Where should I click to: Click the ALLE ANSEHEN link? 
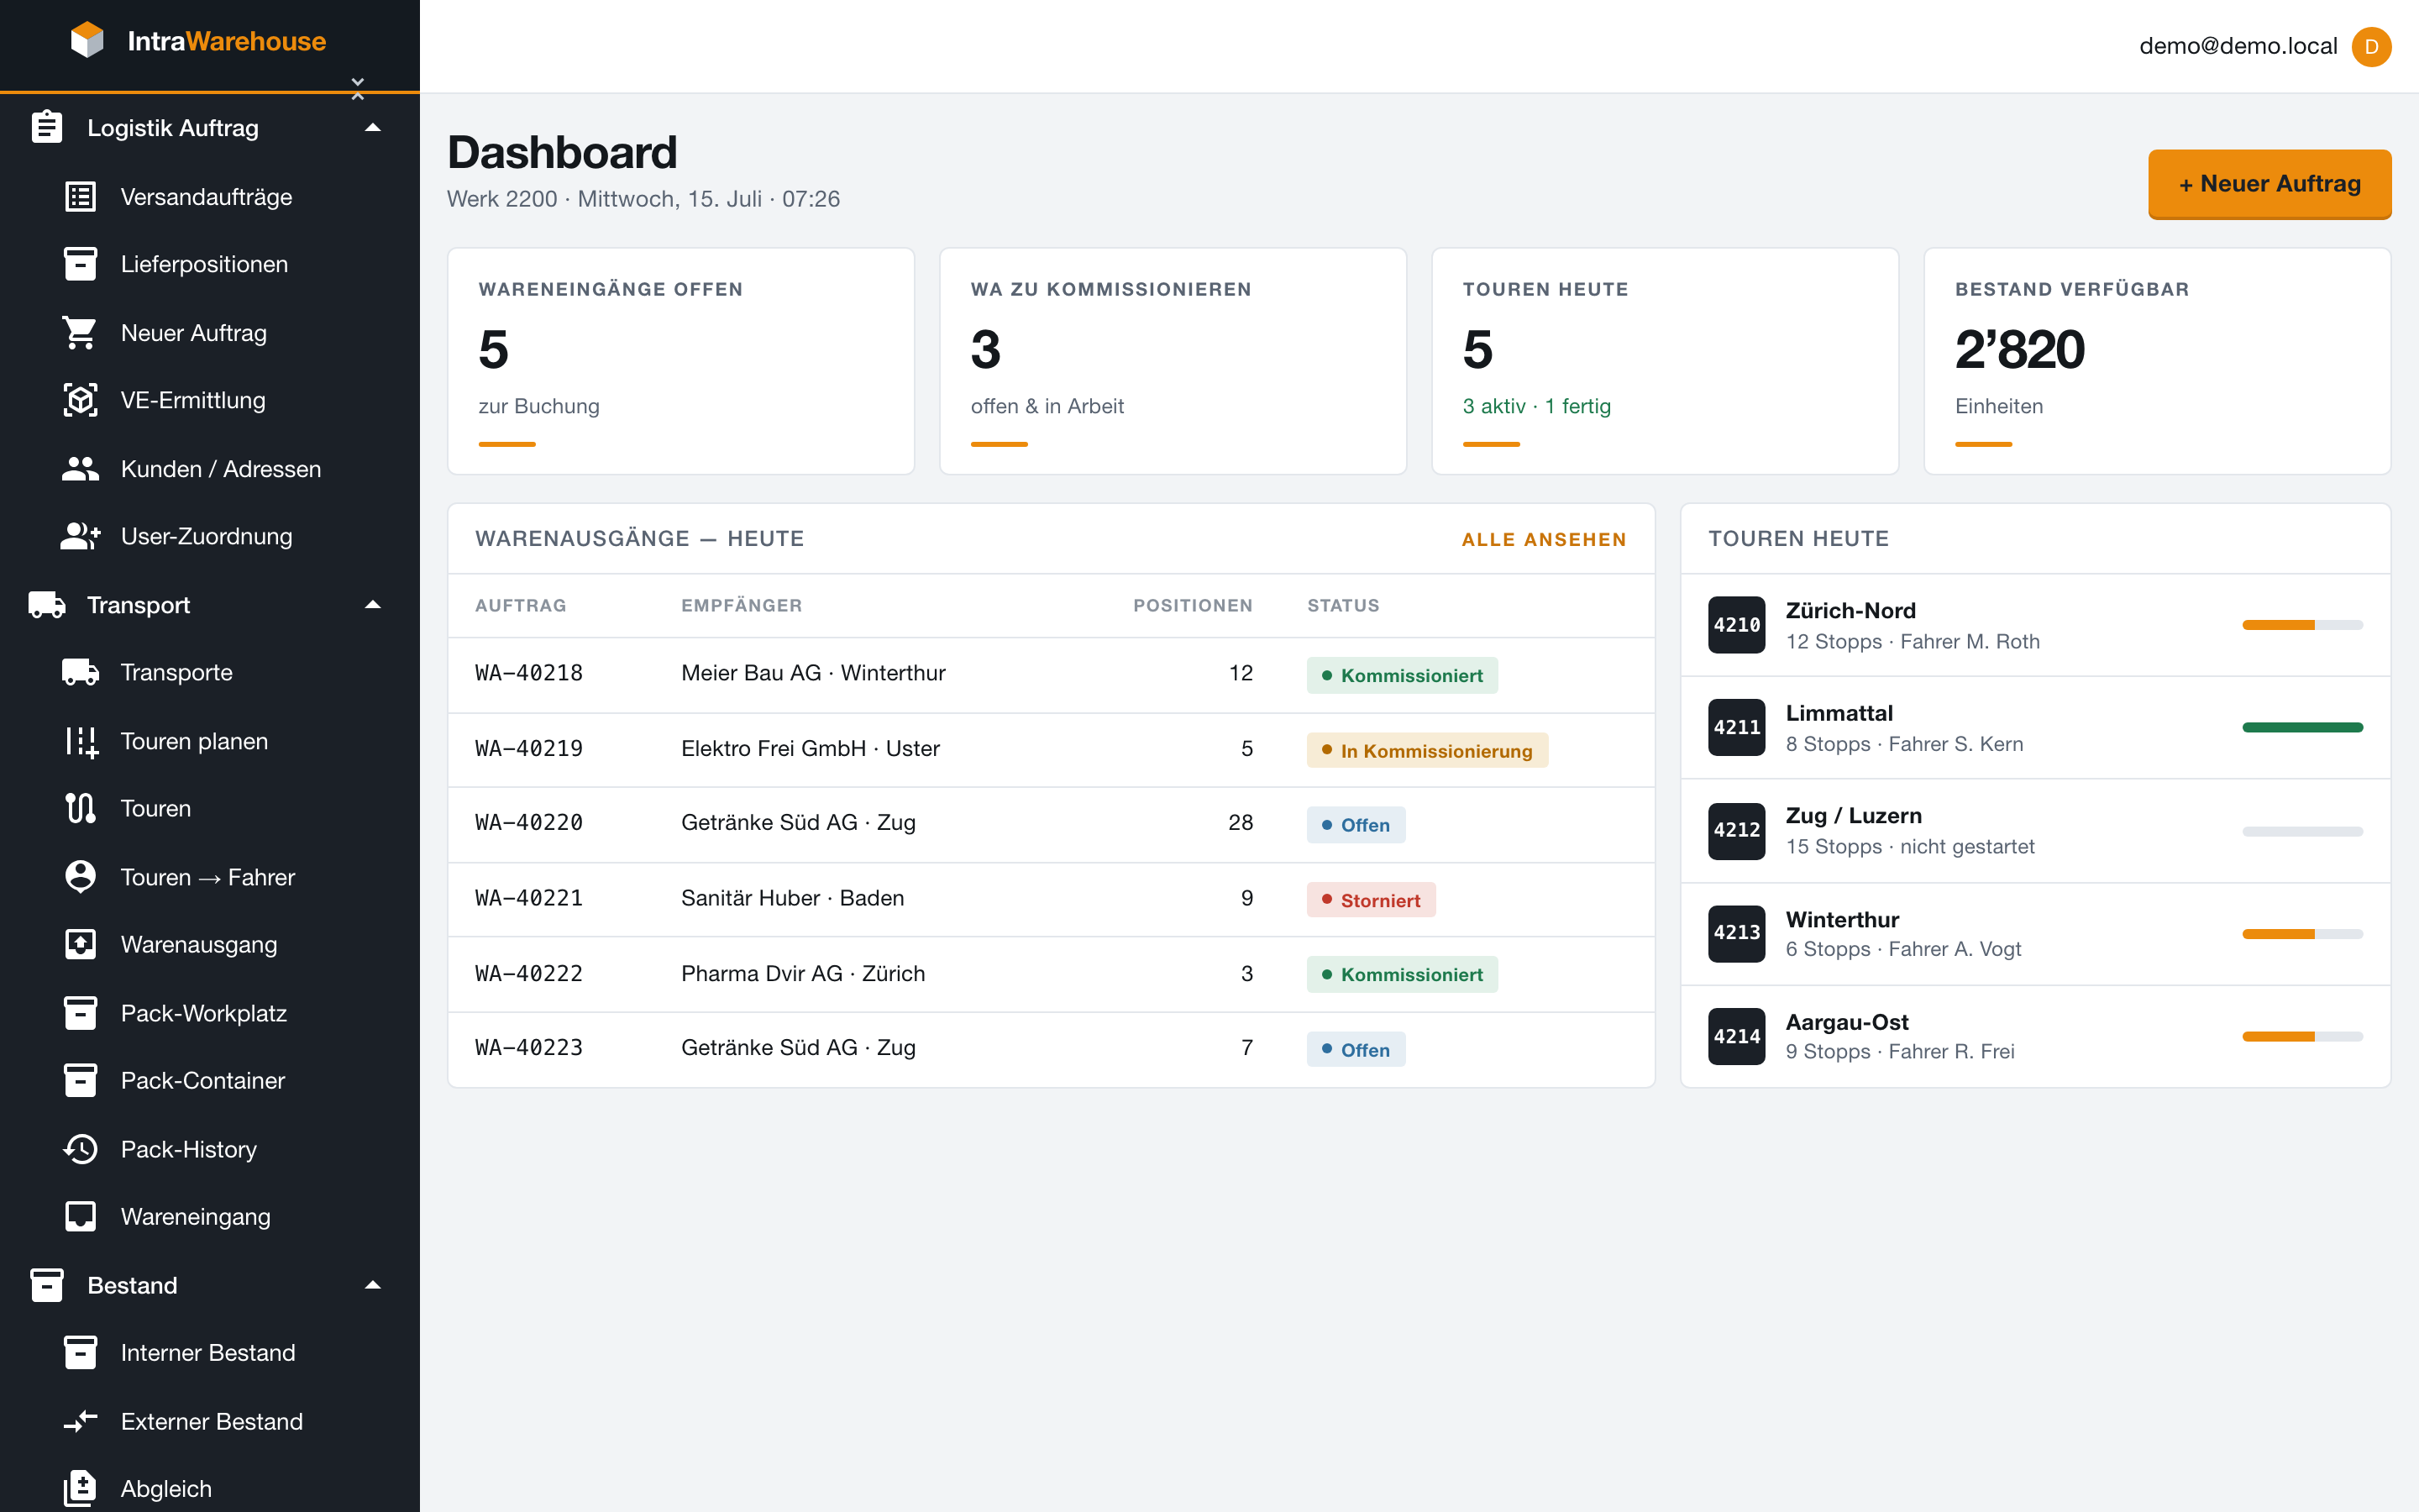1543,539
